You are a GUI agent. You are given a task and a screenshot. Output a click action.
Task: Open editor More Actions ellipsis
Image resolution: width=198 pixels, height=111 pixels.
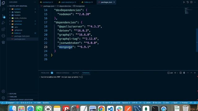(195, 2)
